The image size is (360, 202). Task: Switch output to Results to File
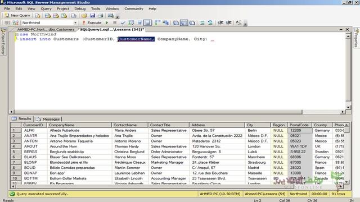(192, 22)
